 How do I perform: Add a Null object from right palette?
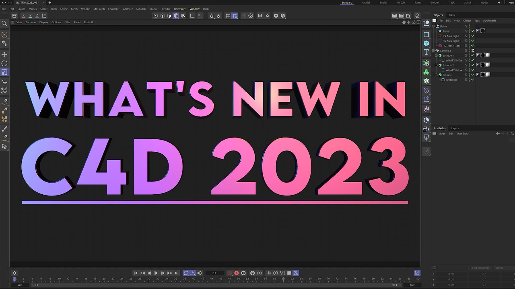(426, 23)
